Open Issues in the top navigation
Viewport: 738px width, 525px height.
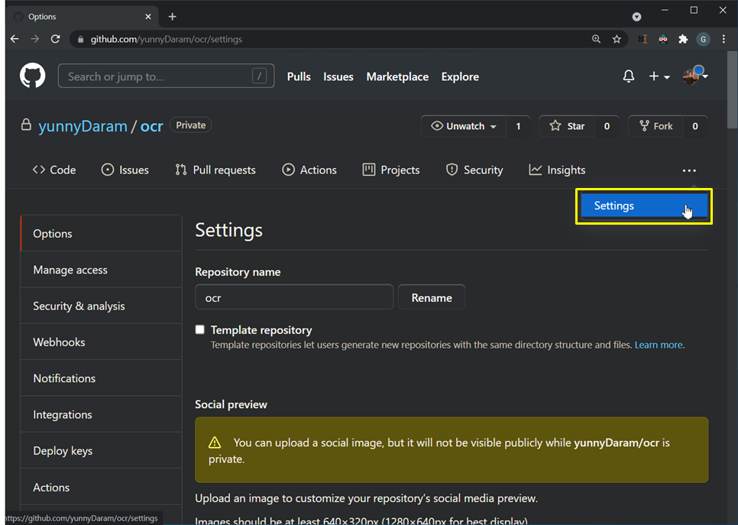click(x=338, y=76)
